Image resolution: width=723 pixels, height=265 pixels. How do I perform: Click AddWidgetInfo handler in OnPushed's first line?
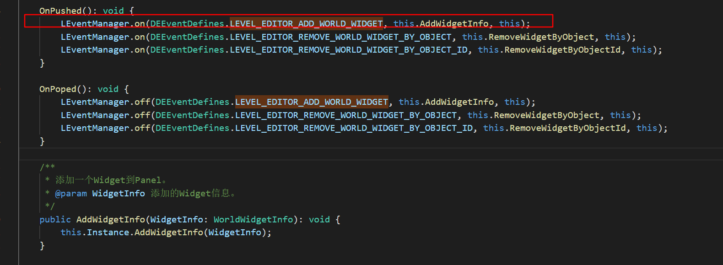[x=454, y=23]
